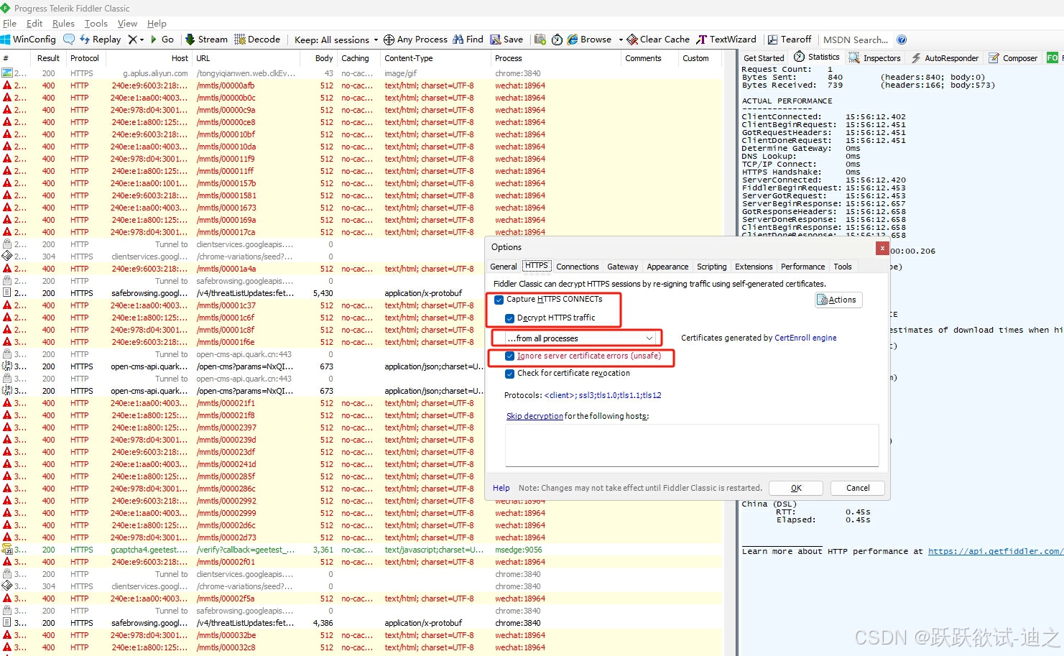This screenshot has width=1064, height=656.
Task: Click the protocols list link
Action: pos(603,395)
